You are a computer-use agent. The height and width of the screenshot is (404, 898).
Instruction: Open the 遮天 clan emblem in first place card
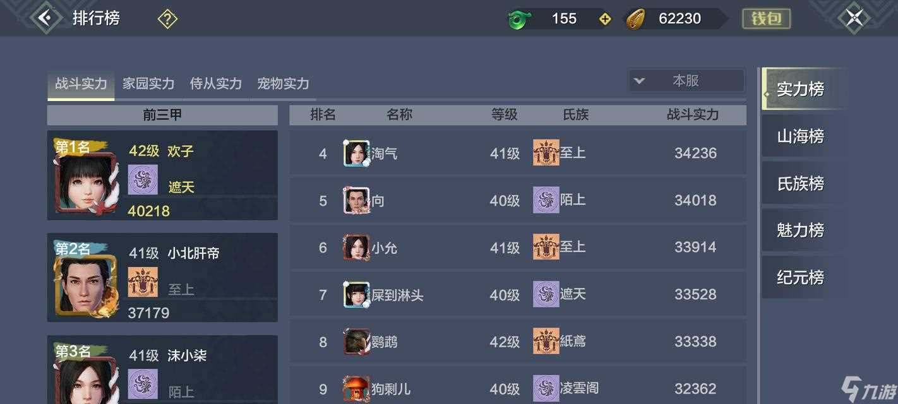(143, 180)
